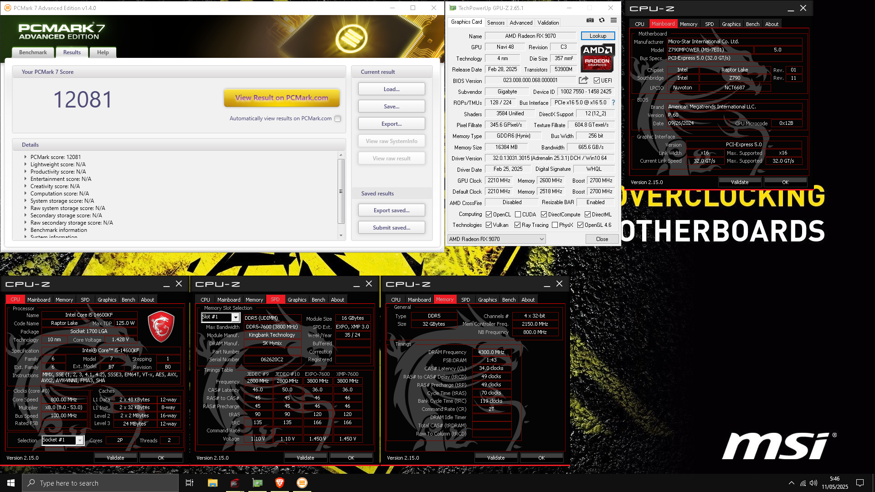
Task: Toggle the UEFI checkbox in GPU-Z
Action: click(x=597, y=81)
